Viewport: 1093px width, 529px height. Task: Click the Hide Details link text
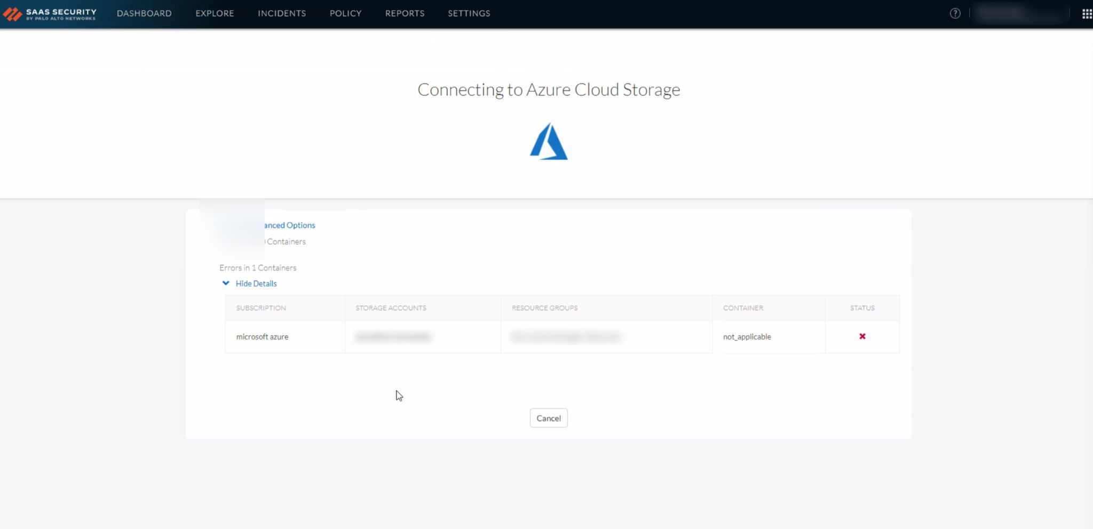[256, 283]
